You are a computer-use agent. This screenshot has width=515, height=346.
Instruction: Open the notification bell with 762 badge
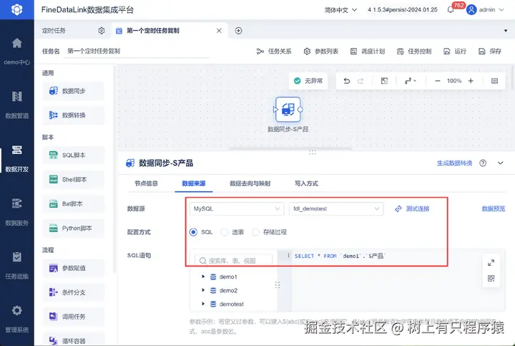(451, 10)
